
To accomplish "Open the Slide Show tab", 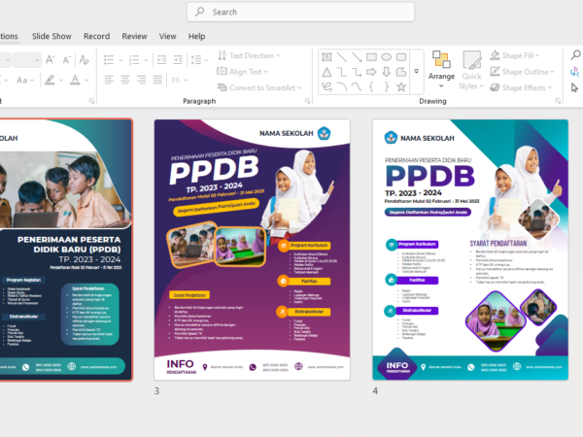I will pos(51,36).
